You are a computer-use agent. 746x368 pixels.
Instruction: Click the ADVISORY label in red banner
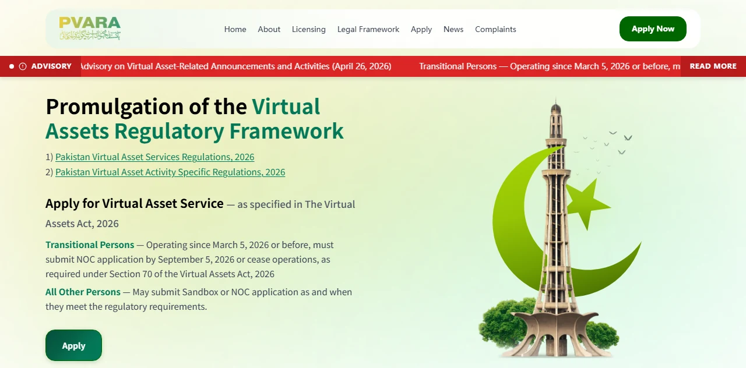(51, 66)
